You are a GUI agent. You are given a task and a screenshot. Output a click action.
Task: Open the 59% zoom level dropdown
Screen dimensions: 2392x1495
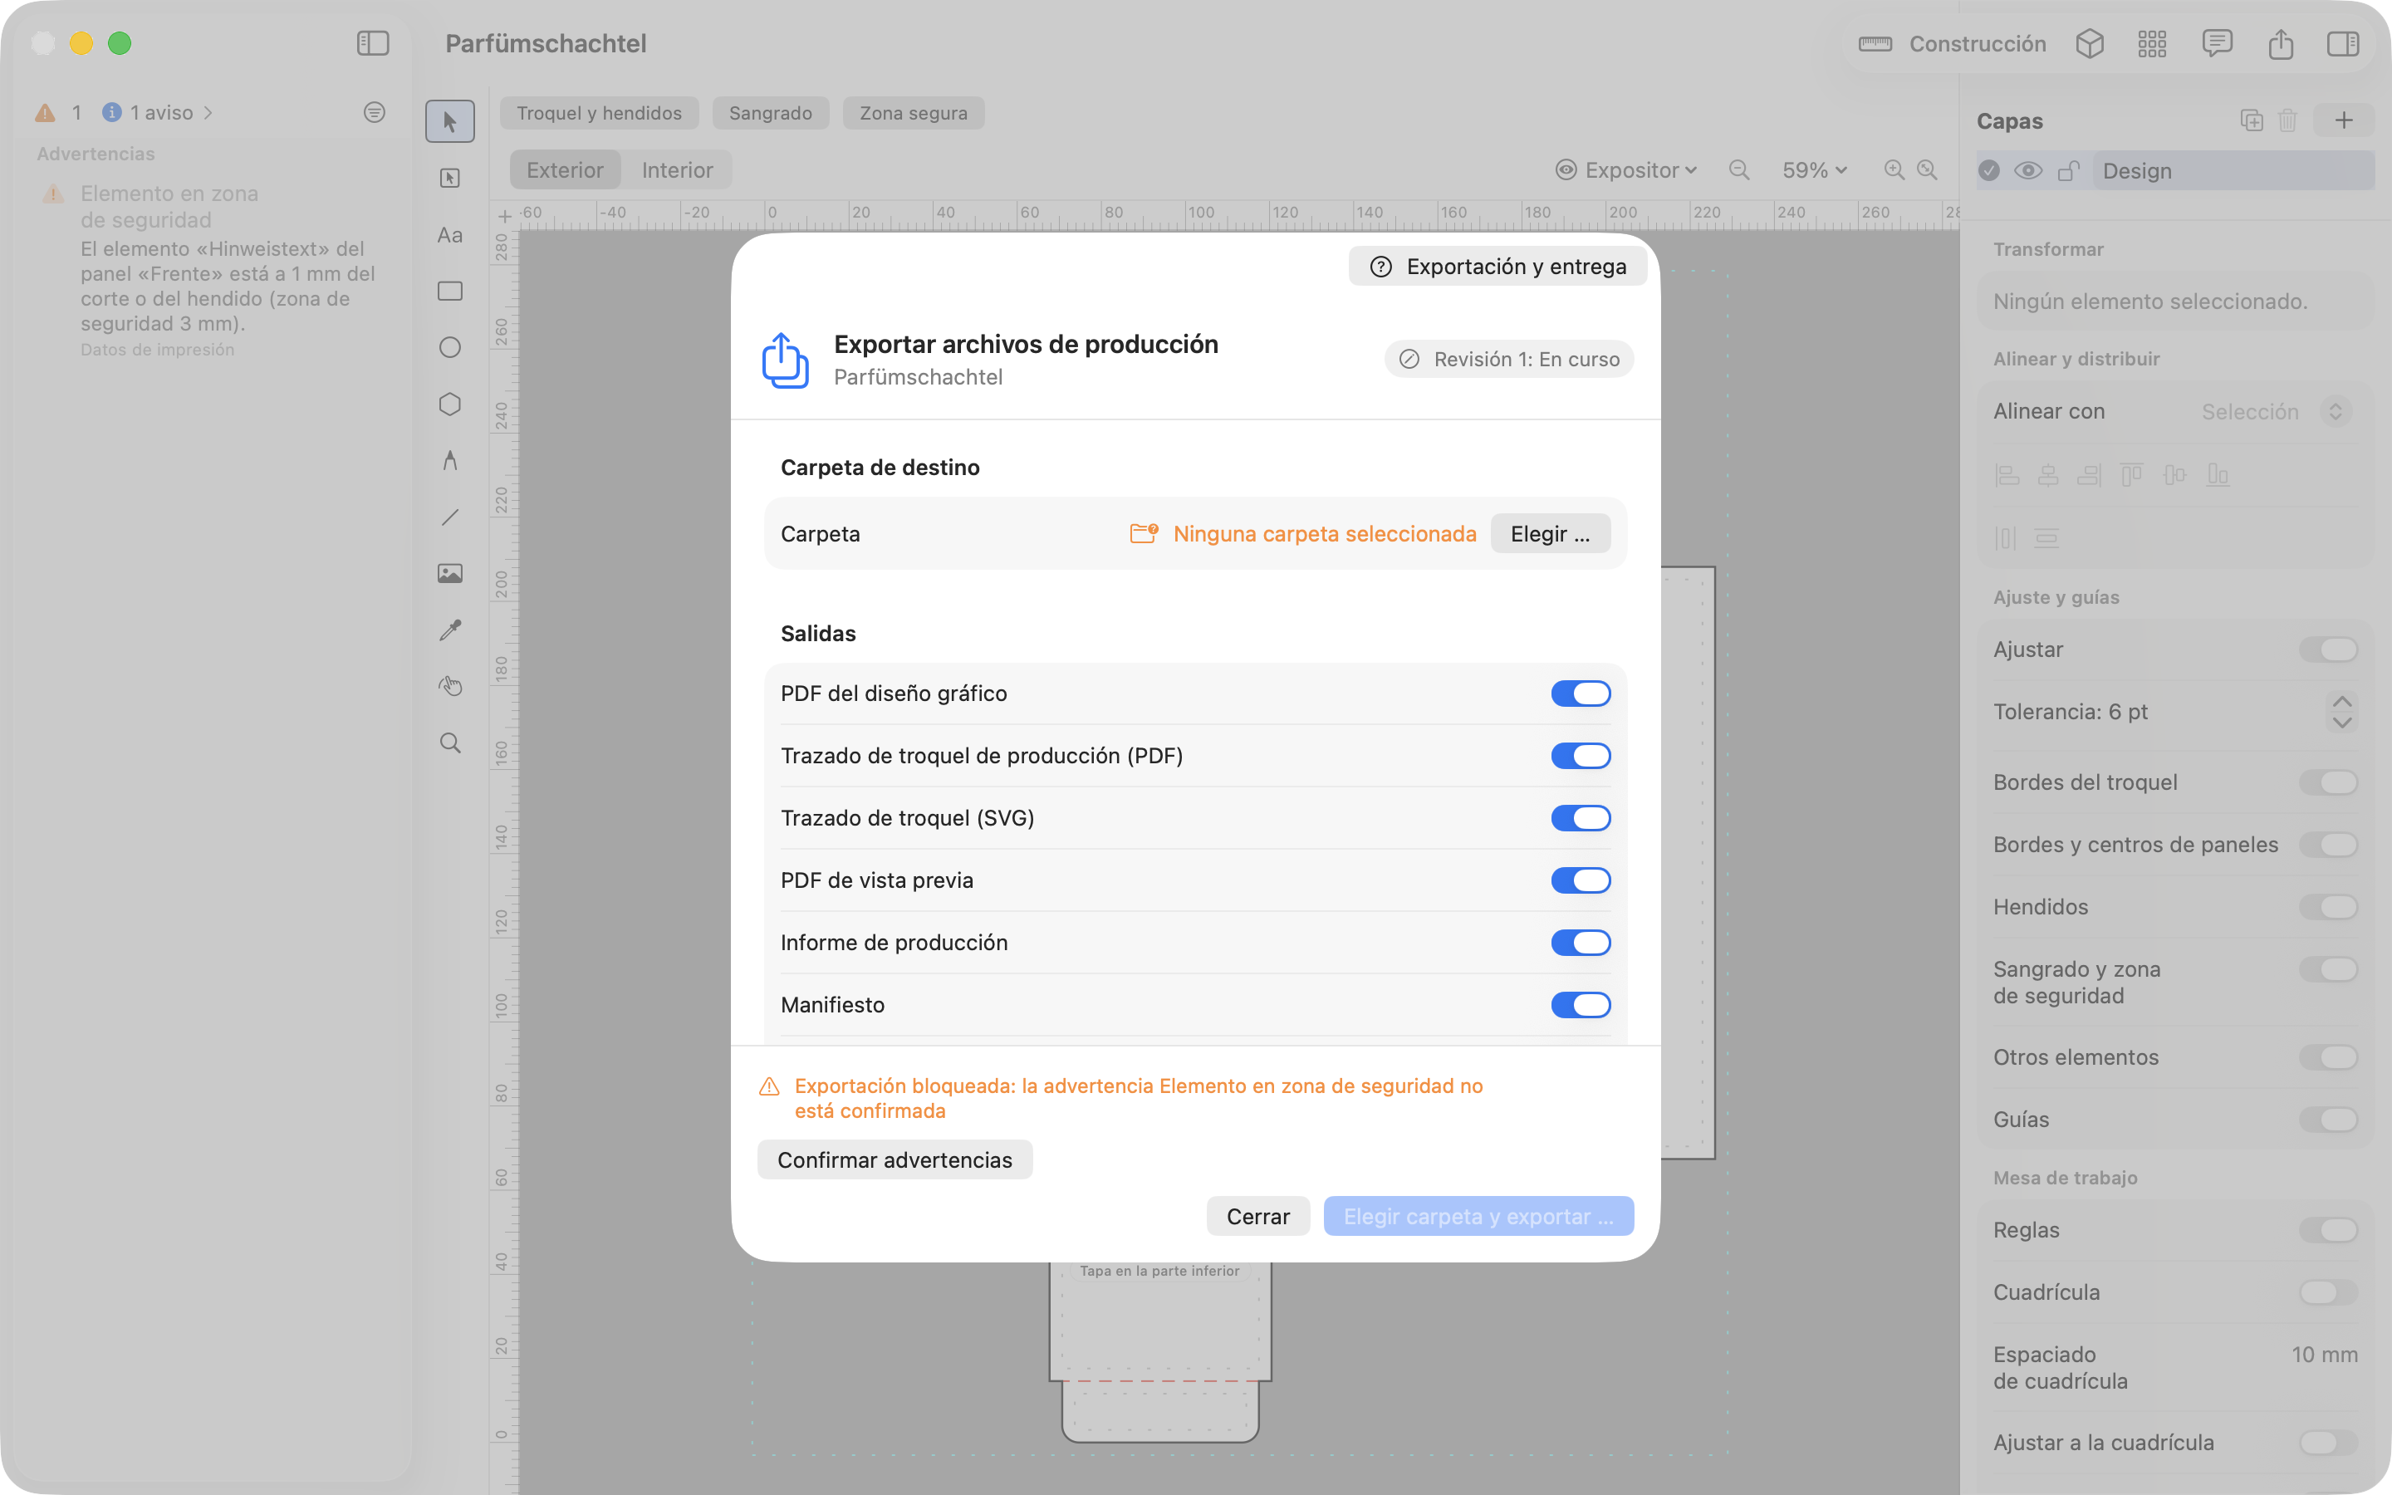point(1815,170)
